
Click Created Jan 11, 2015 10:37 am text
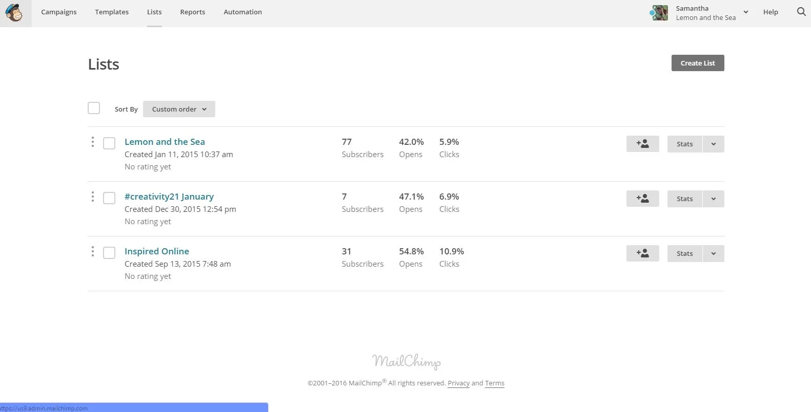tap(179, 155)
